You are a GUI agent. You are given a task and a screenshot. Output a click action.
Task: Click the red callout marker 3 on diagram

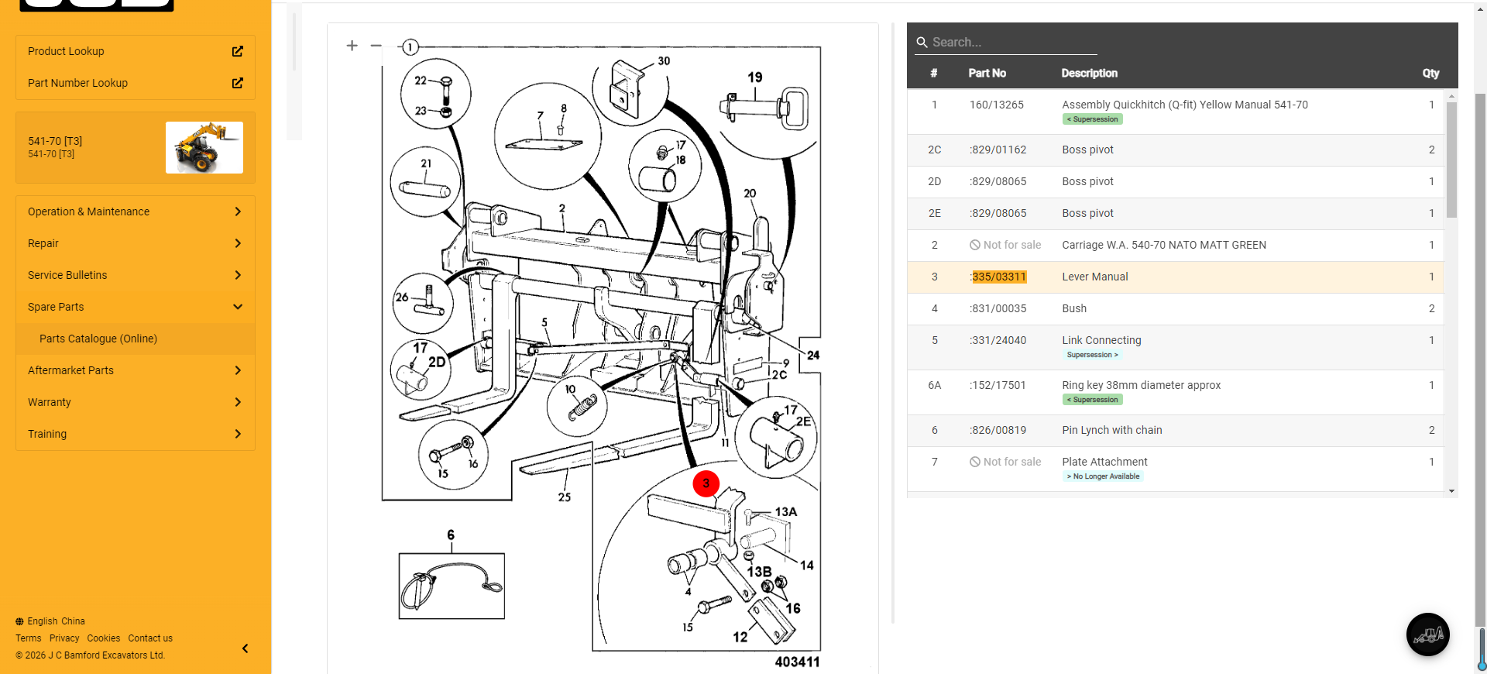pyautogui.click(x=706, y=483)
